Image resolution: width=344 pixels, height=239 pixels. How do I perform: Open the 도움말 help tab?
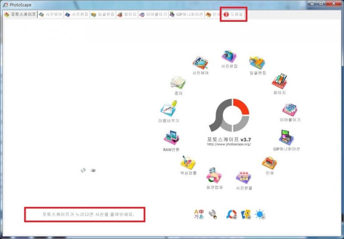[234, 15]
